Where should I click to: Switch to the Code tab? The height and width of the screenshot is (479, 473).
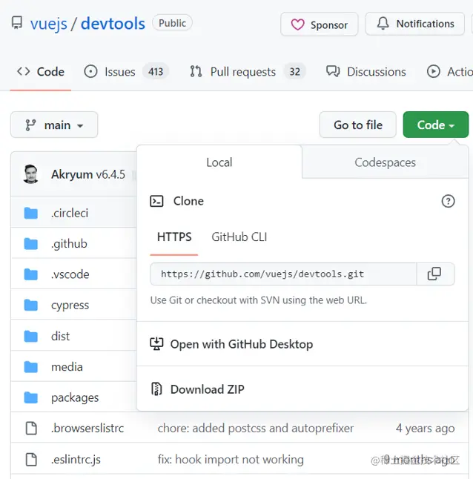[41, 72]
